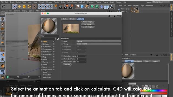Click the Undo arrow icon

click(4, 6)
